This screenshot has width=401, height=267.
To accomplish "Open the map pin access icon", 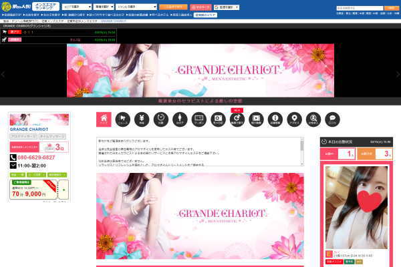I will tap(294, 119).
